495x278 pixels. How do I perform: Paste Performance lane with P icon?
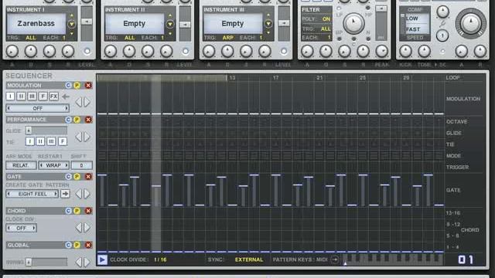(77, 120)
